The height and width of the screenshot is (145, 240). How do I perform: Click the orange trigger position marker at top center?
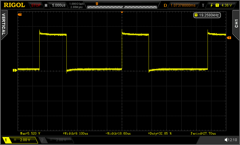pos(122,12)
